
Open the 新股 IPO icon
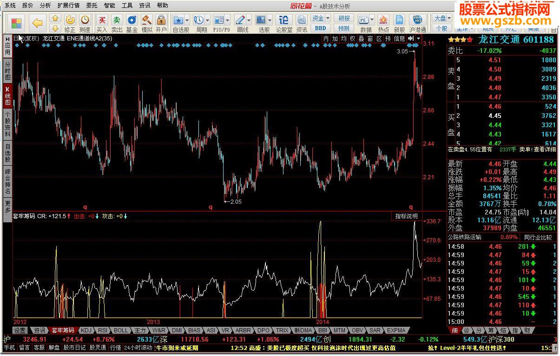coord(399,23)
